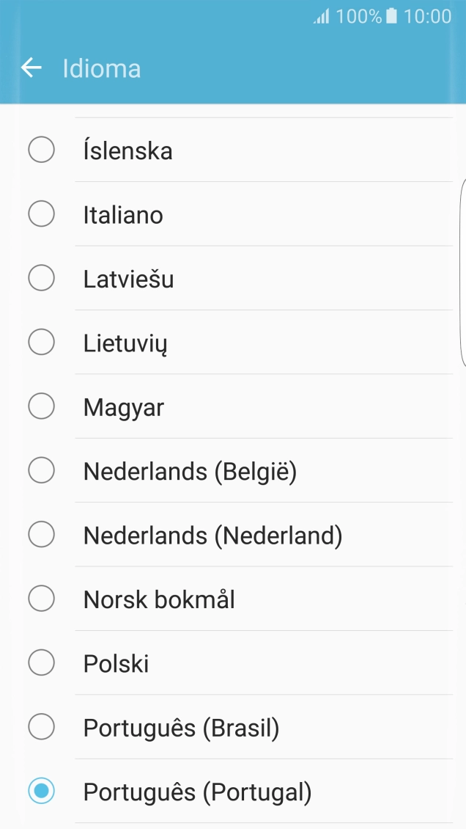This screenshot has height=829, width=466.
Task: Select the Italiano radio button
Action: 41,214
